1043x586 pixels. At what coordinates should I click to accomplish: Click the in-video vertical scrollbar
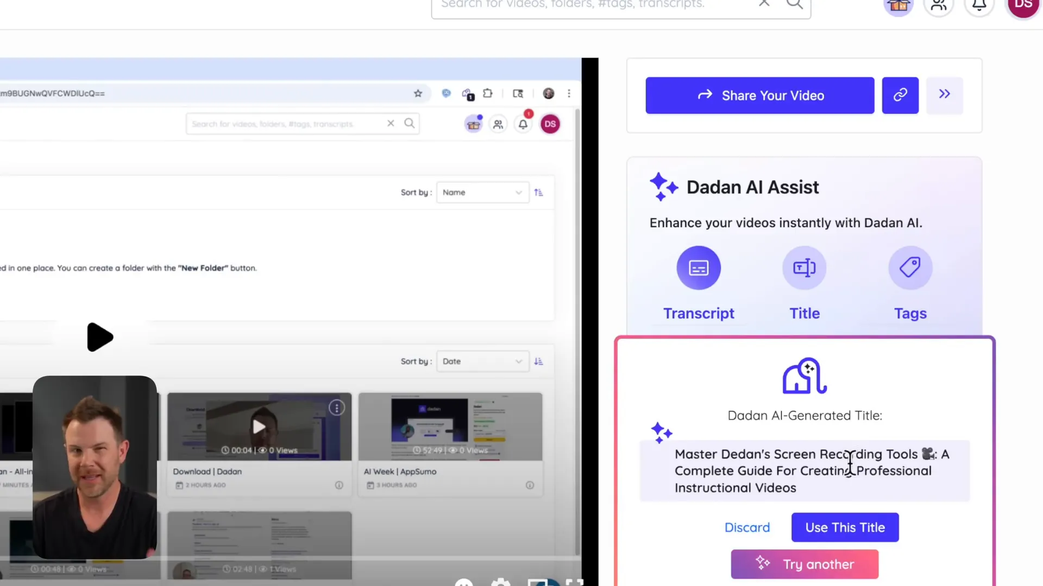click(x=577, y=331)
